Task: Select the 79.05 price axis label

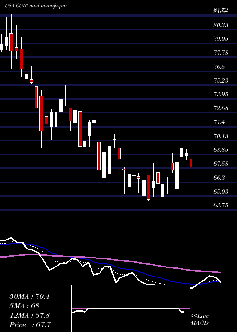Action: pyautogui.click(x=221, y=39)
